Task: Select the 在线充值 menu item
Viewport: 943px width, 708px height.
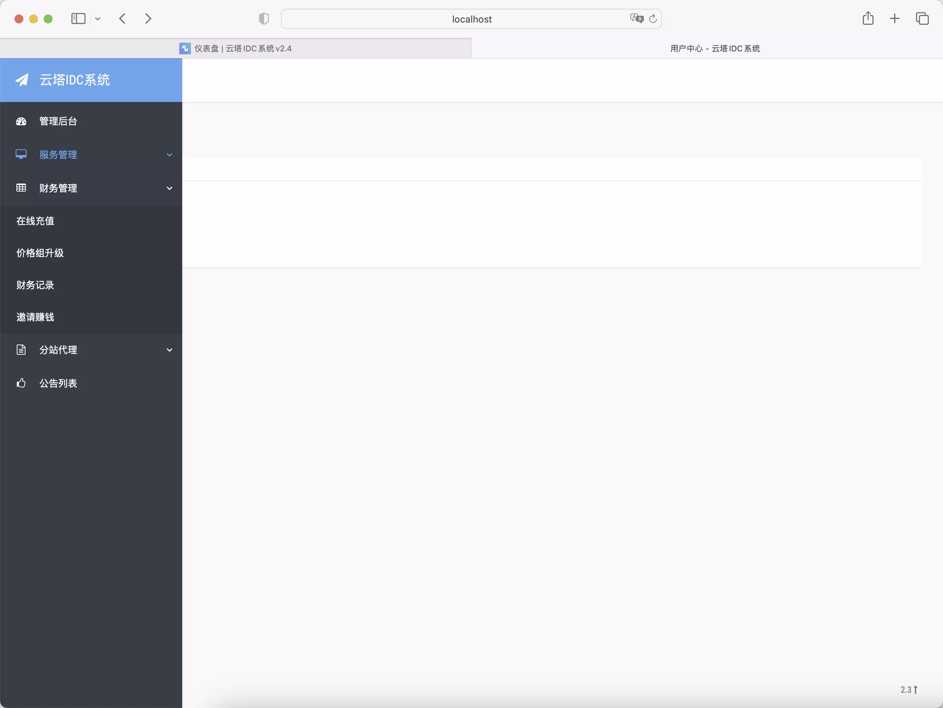Action: click(36, 221)
